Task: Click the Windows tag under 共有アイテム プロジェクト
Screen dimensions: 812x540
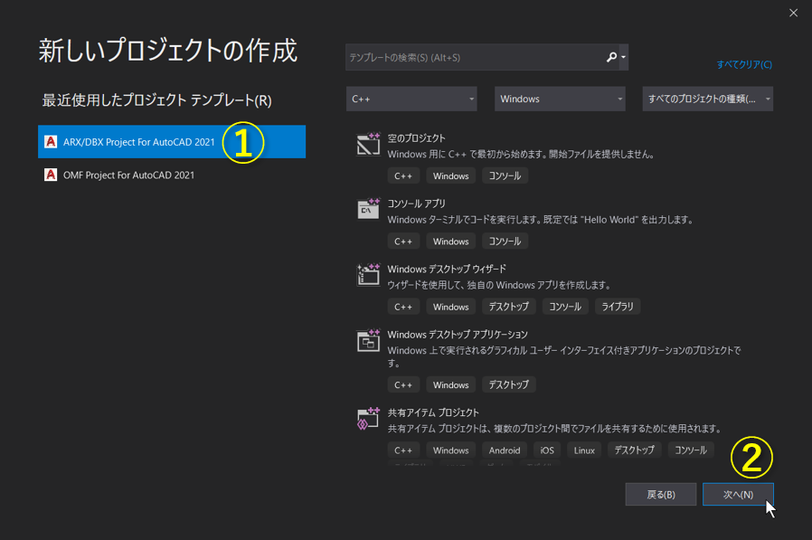Action: click(450, 450)
